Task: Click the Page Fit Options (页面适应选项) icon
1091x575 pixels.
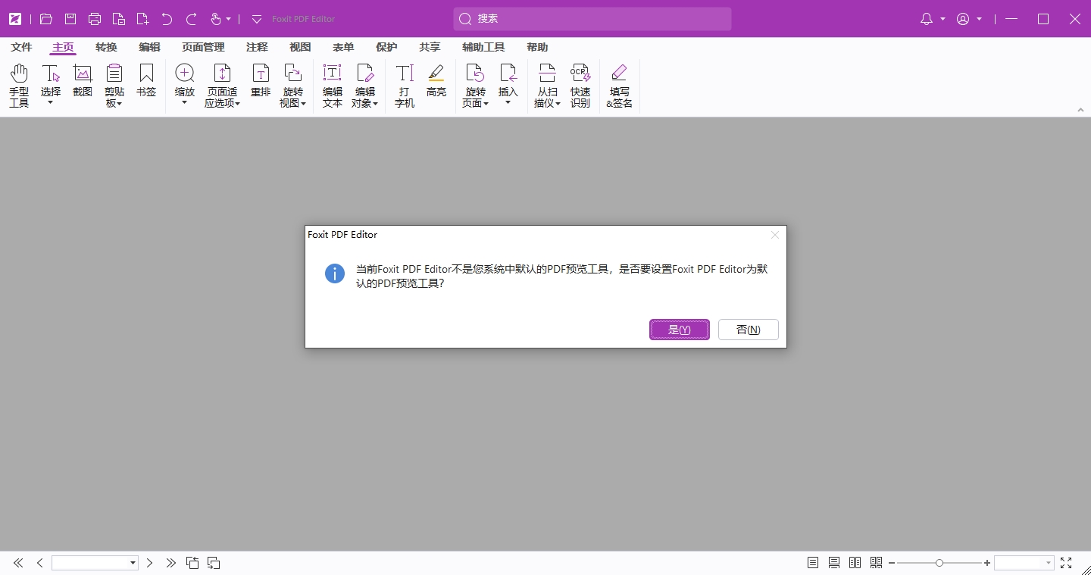Action: pyautogui.click(x=222, y=73)
